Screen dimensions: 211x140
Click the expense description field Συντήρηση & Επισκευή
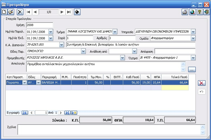(x=131, y=44)
